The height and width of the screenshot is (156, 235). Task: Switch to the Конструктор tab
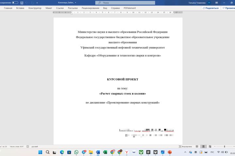tap(35, 8)
